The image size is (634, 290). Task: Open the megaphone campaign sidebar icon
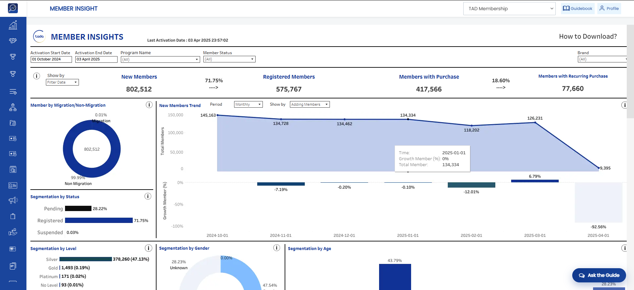point(13,200)
